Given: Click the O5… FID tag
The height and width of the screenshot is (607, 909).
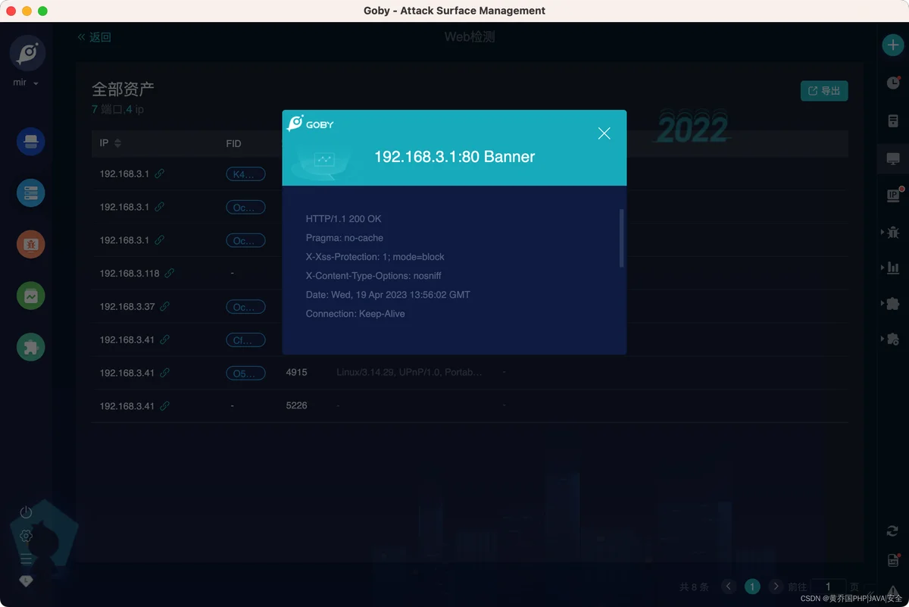Looking at the screenshot, I should point(245,374).
